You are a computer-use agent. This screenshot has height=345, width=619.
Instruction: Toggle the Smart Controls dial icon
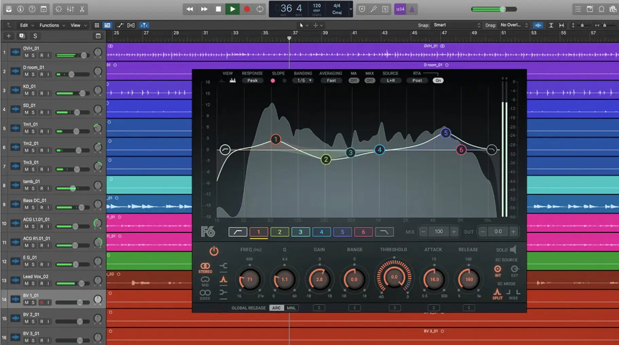(x=59, y=9)
